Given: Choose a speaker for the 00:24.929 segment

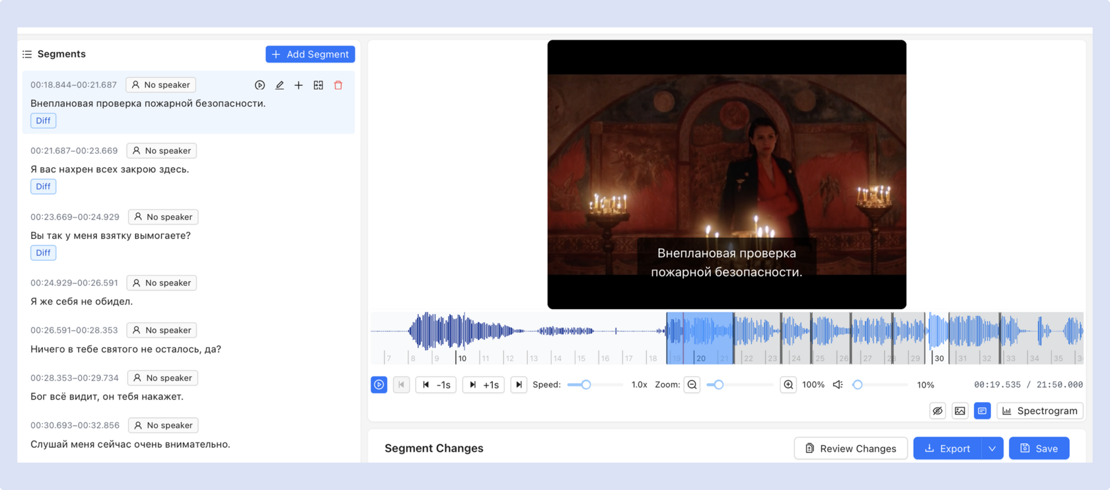Looking at the screenshot, I should (161, 283).
